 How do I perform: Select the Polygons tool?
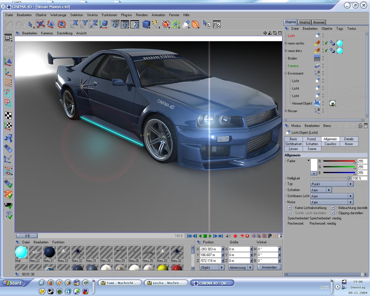tap(8, 103)
